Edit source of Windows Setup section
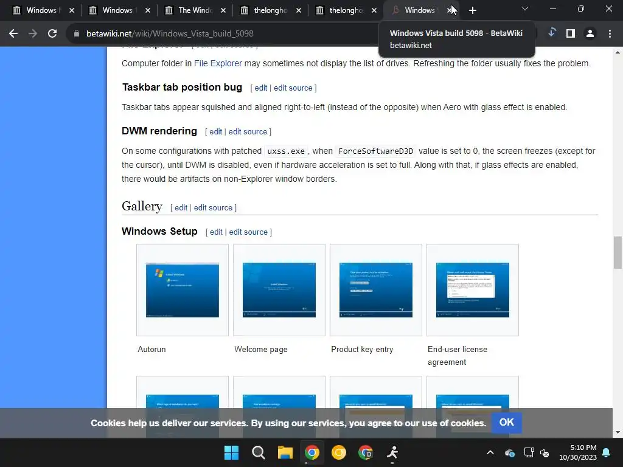 pos(248,232)
